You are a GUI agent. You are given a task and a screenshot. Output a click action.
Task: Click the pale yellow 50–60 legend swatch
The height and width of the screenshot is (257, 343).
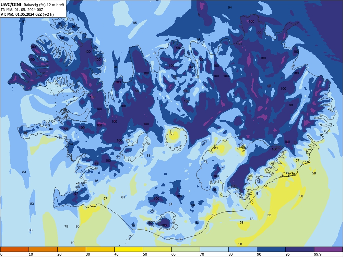point(157,249)
